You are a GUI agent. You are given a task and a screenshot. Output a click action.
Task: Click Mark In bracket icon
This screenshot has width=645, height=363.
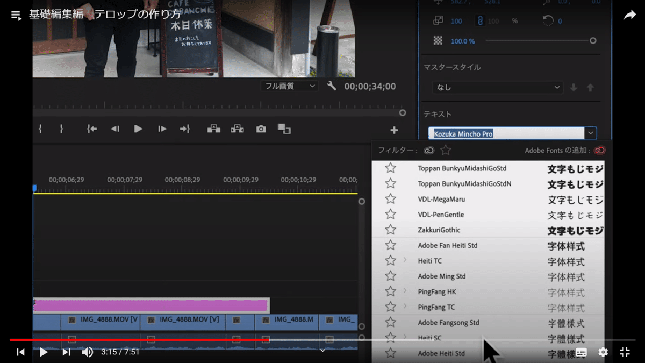[40, 129]
